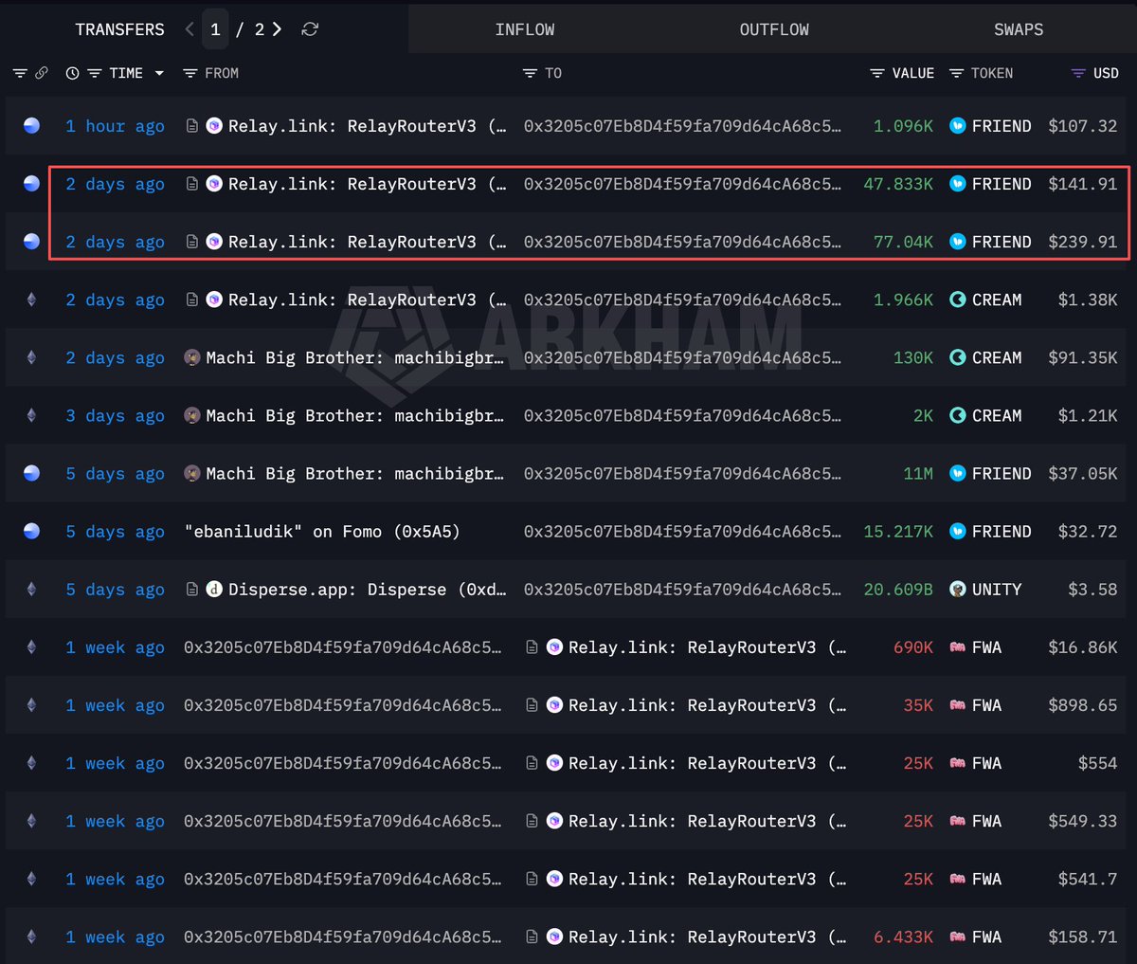Image resolution: width=1137 pixels, height=964 pixels.
Task: Open the TOKEN column filter
Action: click(956, 73)
